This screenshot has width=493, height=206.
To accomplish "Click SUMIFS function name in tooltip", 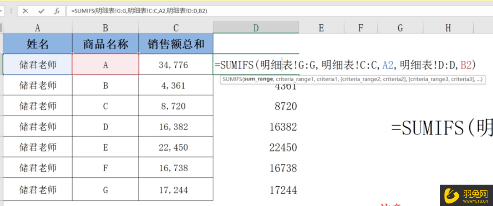I will [232, 80].
